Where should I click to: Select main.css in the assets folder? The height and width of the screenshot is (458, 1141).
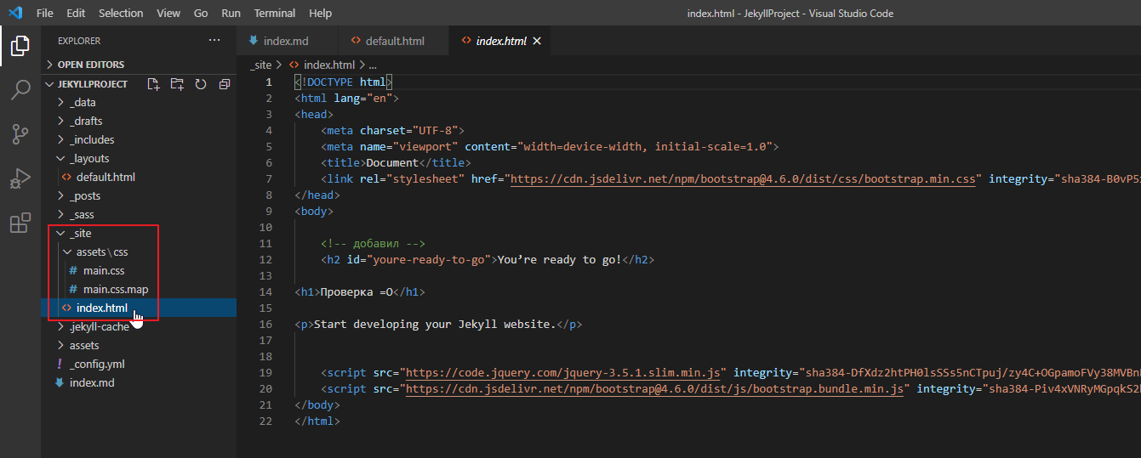(x=104, y=271)
